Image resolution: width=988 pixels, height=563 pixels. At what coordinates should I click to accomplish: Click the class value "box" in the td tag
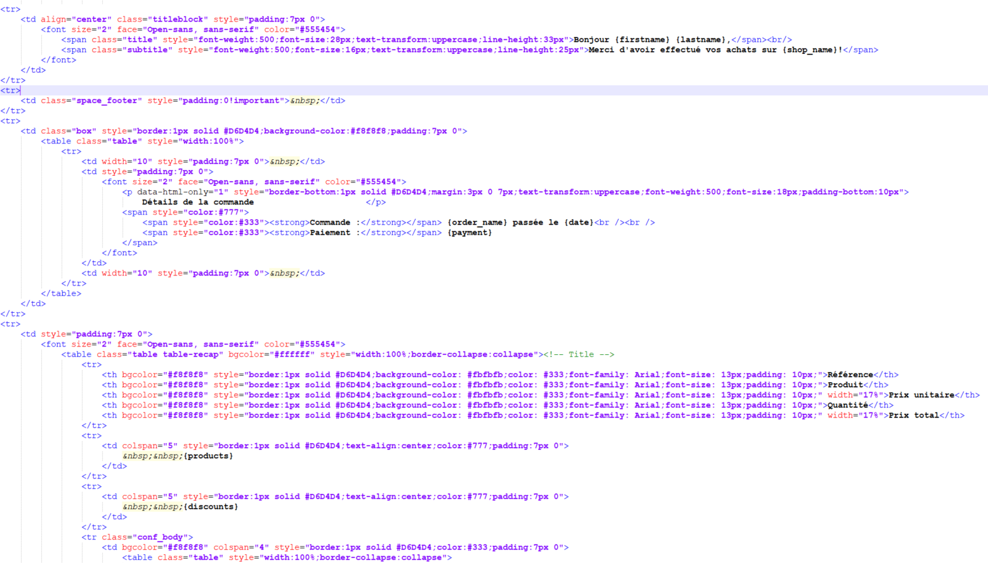coord(84,131)
